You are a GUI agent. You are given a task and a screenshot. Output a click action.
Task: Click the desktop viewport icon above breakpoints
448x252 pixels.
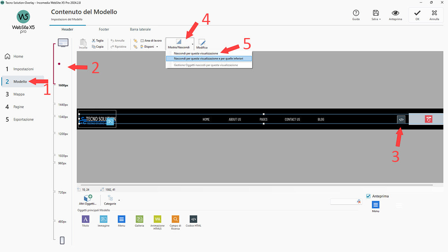[x=63, y=43]
